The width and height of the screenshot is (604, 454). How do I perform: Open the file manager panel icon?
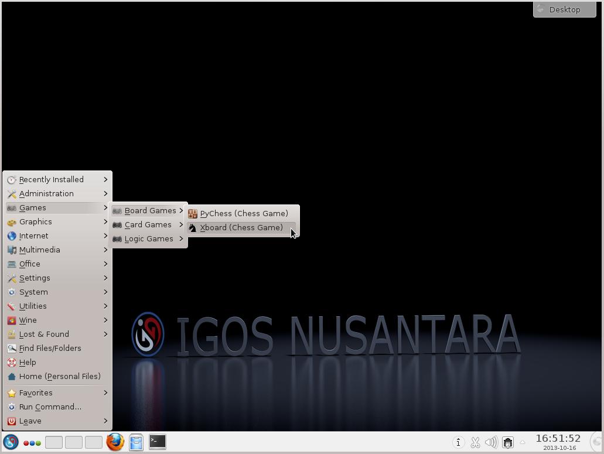[x=136, y=442]
